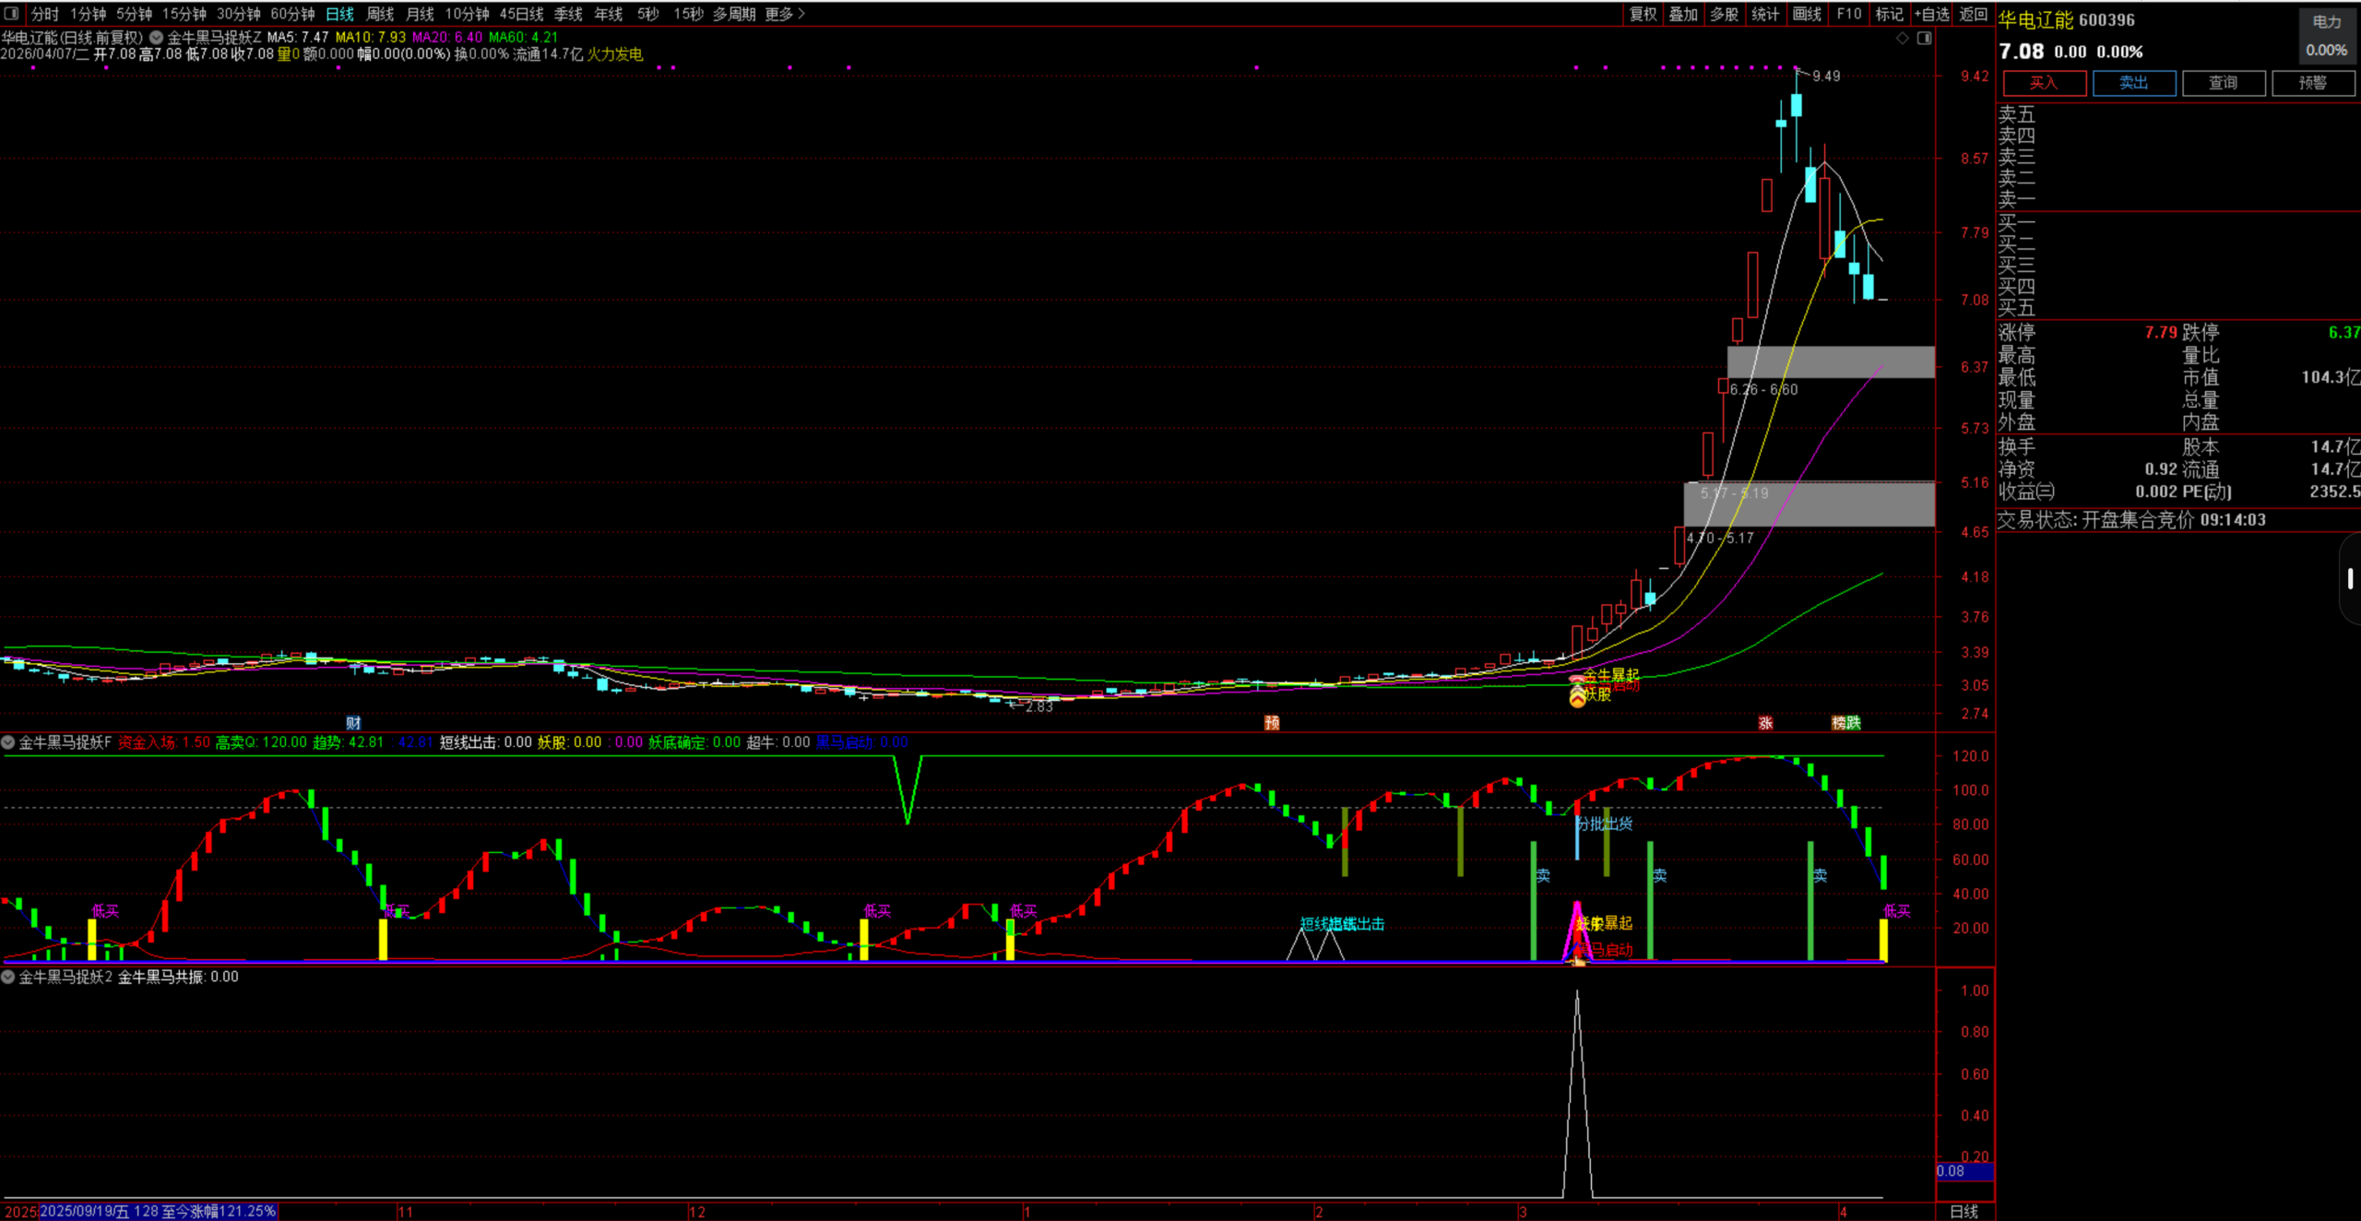The height and width of the screenshot is (1221, 2361).
Task: Click the diamond icon above the chart
Action: pyautogui.click(x=1902, y=38)
